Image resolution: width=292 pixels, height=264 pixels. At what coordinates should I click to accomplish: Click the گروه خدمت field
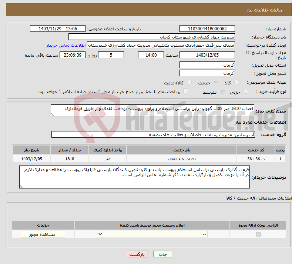[x=153, y=134]
